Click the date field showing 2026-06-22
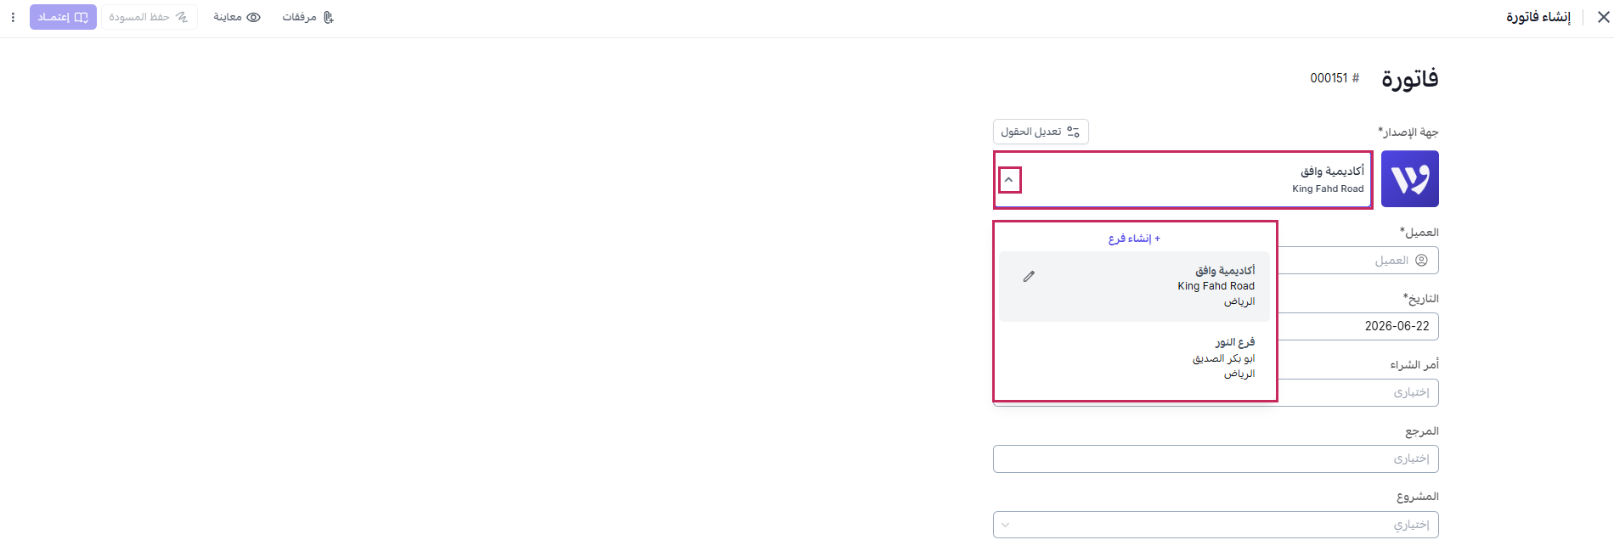1614x540 pixels. (1358, 326)
